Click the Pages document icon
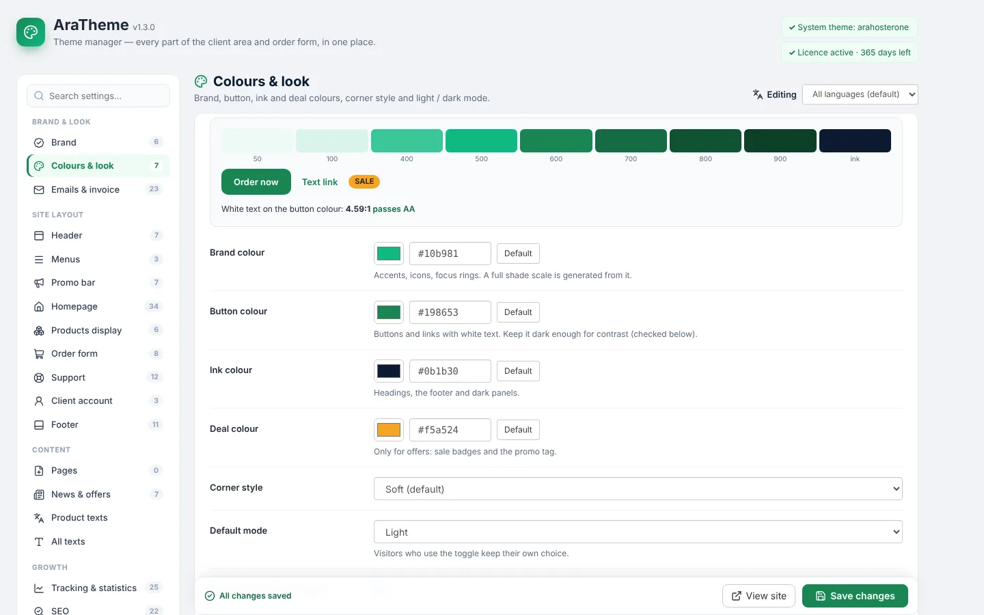This screenshot has height=615, width=984. (x=39, y=471)
